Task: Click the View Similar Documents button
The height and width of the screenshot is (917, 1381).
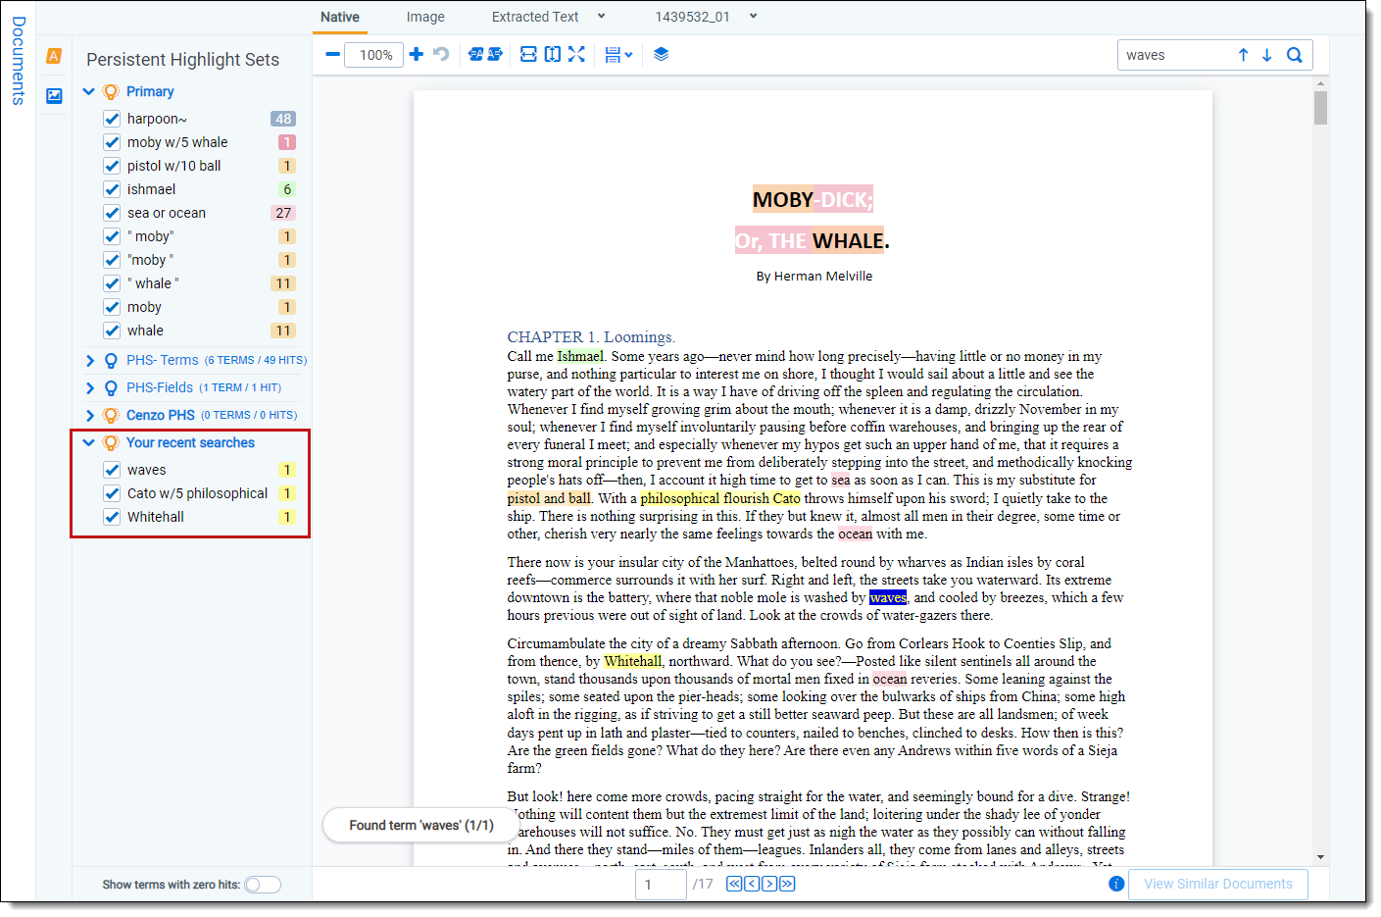Action: [x=1217, y=884]
